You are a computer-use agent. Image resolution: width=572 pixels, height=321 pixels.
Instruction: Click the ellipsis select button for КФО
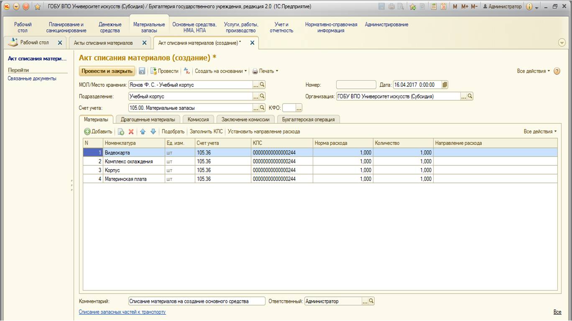[299, 108]
